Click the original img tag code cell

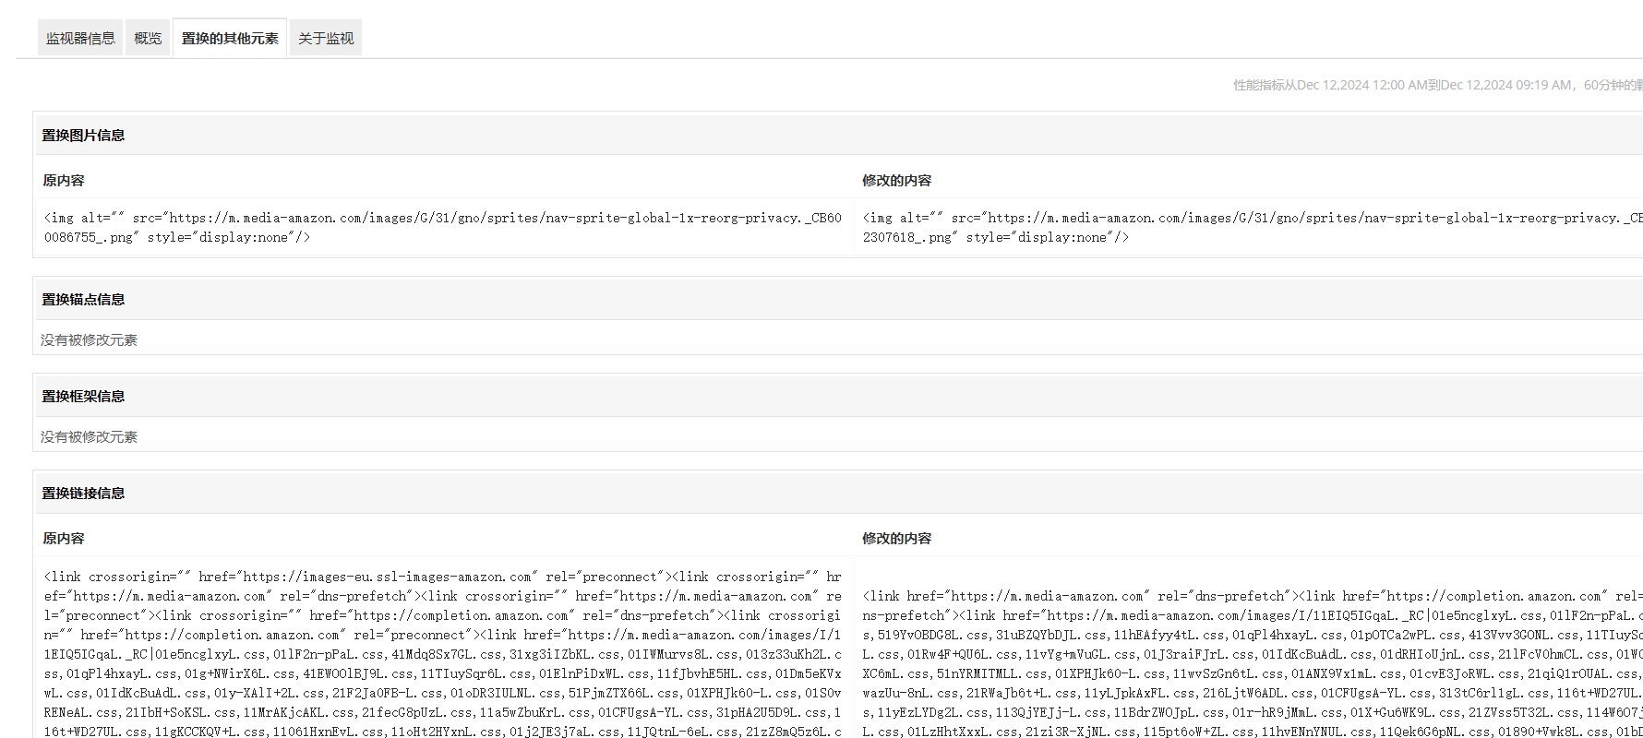tap(443, 227)
